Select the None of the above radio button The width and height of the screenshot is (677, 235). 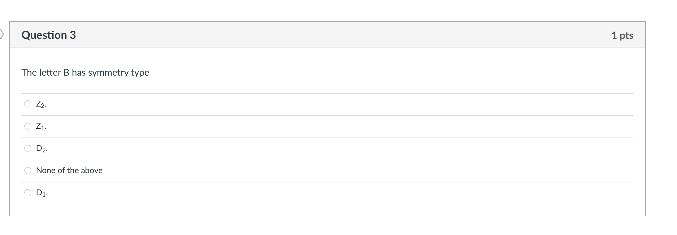pos(28,170)
